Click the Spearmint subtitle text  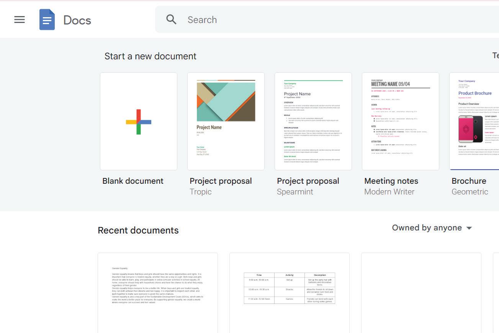(x=295, y=192)
